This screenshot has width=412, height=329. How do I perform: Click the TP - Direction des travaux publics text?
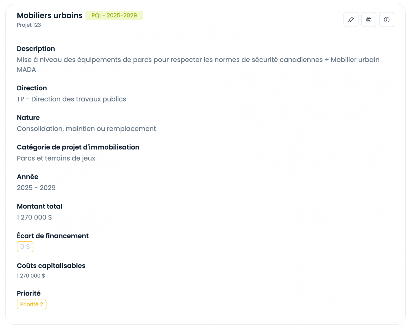[71, 99]
